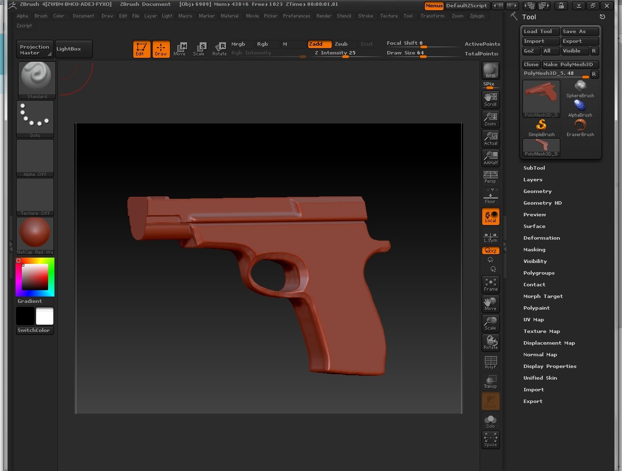Open the Preferences menu

point(296,16)
